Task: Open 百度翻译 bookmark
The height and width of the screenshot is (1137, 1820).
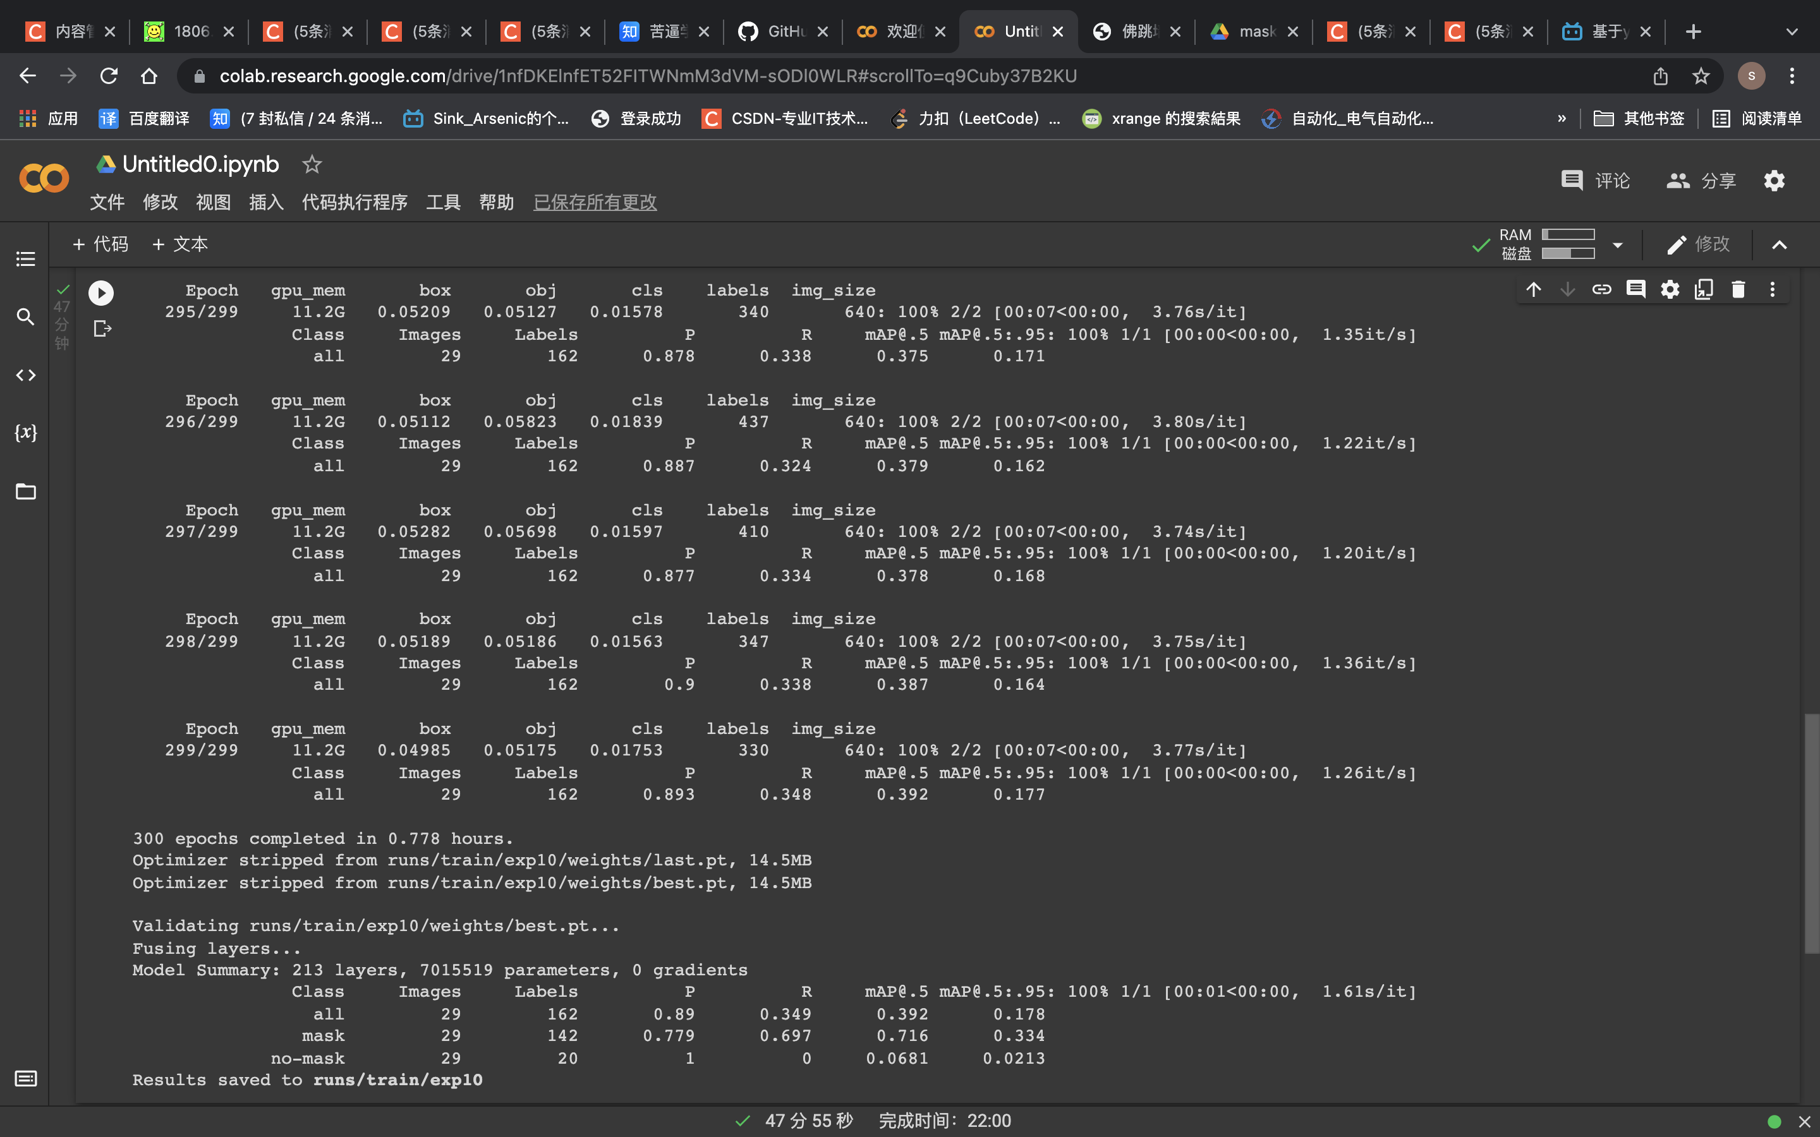Action: (144, 119)
